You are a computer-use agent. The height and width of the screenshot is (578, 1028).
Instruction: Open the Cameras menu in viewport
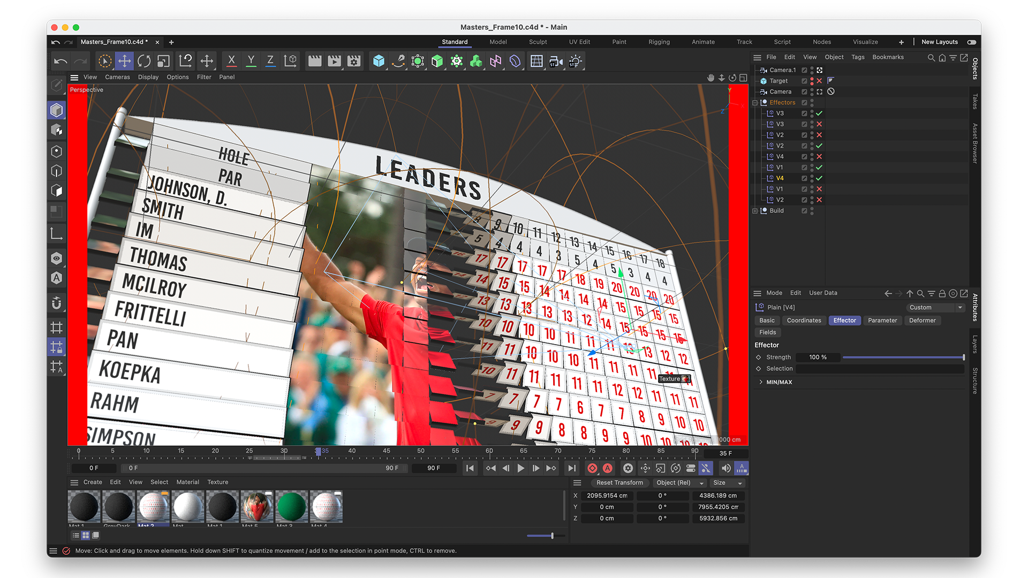117,77
